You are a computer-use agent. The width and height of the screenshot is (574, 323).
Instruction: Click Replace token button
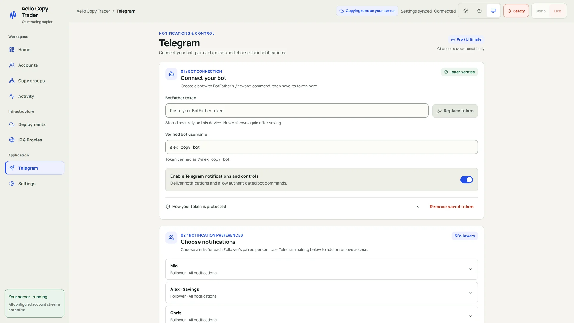pos(455,111)
